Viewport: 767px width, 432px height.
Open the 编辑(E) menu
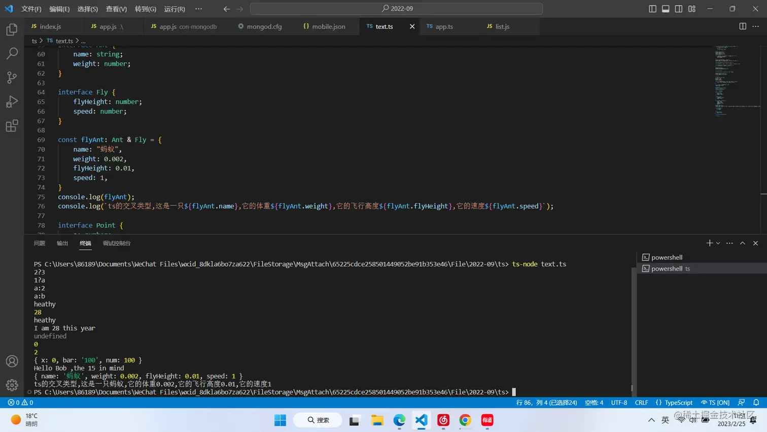[x=59, y=9]
